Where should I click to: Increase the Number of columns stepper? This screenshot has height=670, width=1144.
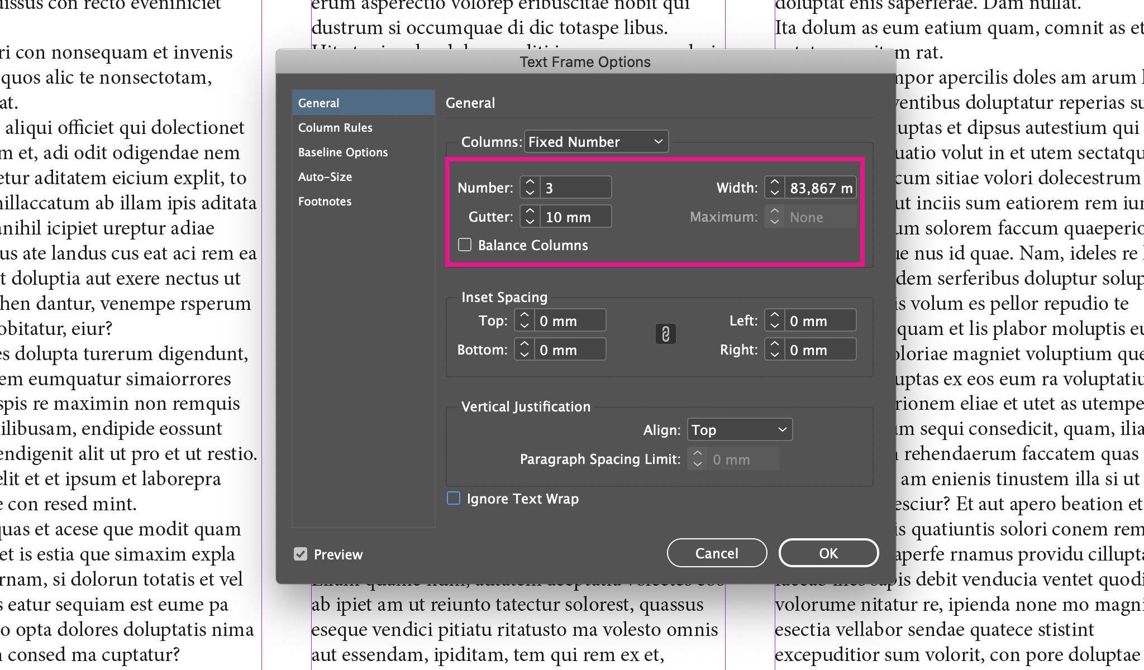click(x=530, y=182)
